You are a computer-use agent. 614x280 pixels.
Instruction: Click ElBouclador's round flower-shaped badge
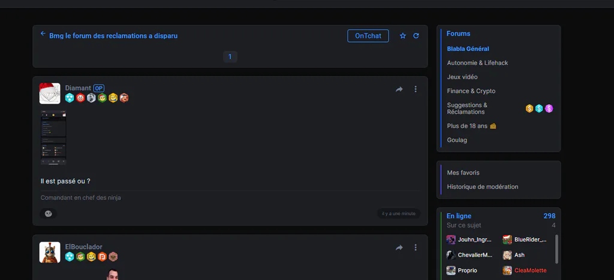[x=113, y=257]
